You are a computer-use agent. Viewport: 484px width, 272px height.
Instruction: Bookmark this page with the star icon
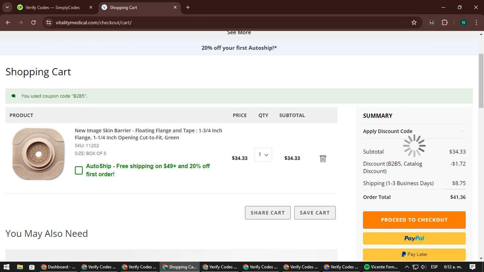click(414, 23)
